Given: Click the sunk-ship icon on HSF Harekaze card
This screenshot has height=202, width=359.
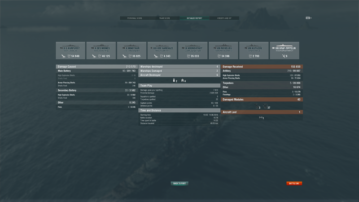Looking at the screenshot, I should click(x=156, y=56).
